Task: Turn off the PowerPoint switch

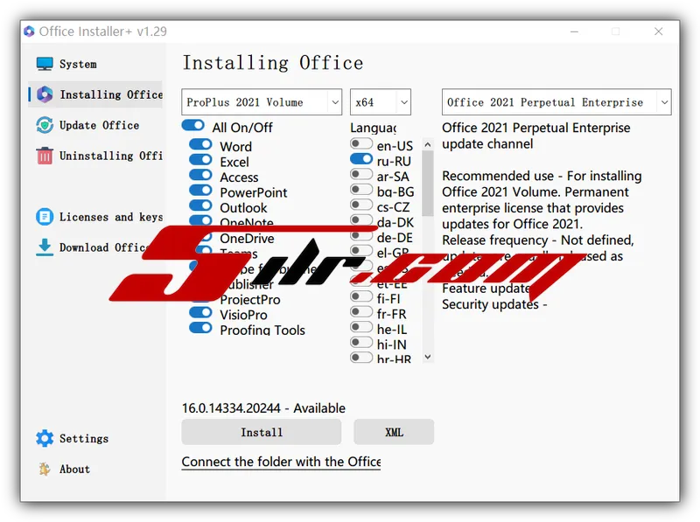Action: tap(200, 190)
